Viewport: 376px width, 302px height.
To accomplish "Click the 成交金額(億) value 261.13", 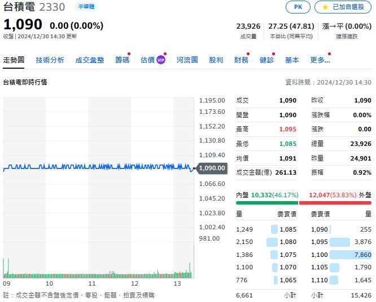I will click(x=286, y=172).
